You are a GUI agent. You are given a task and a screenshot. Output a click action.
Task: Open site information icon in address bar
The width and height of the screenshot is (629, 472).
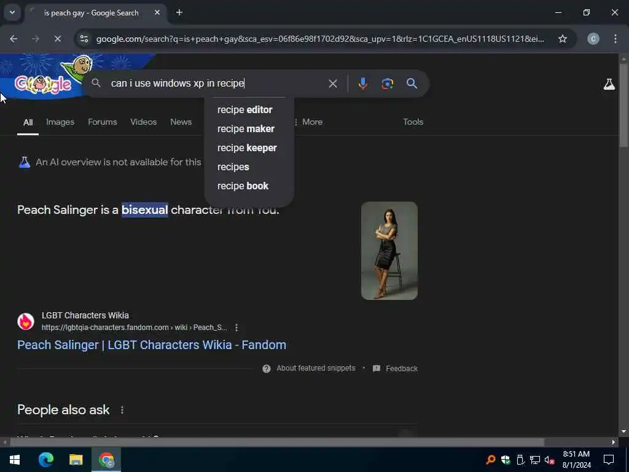(84, 39)
